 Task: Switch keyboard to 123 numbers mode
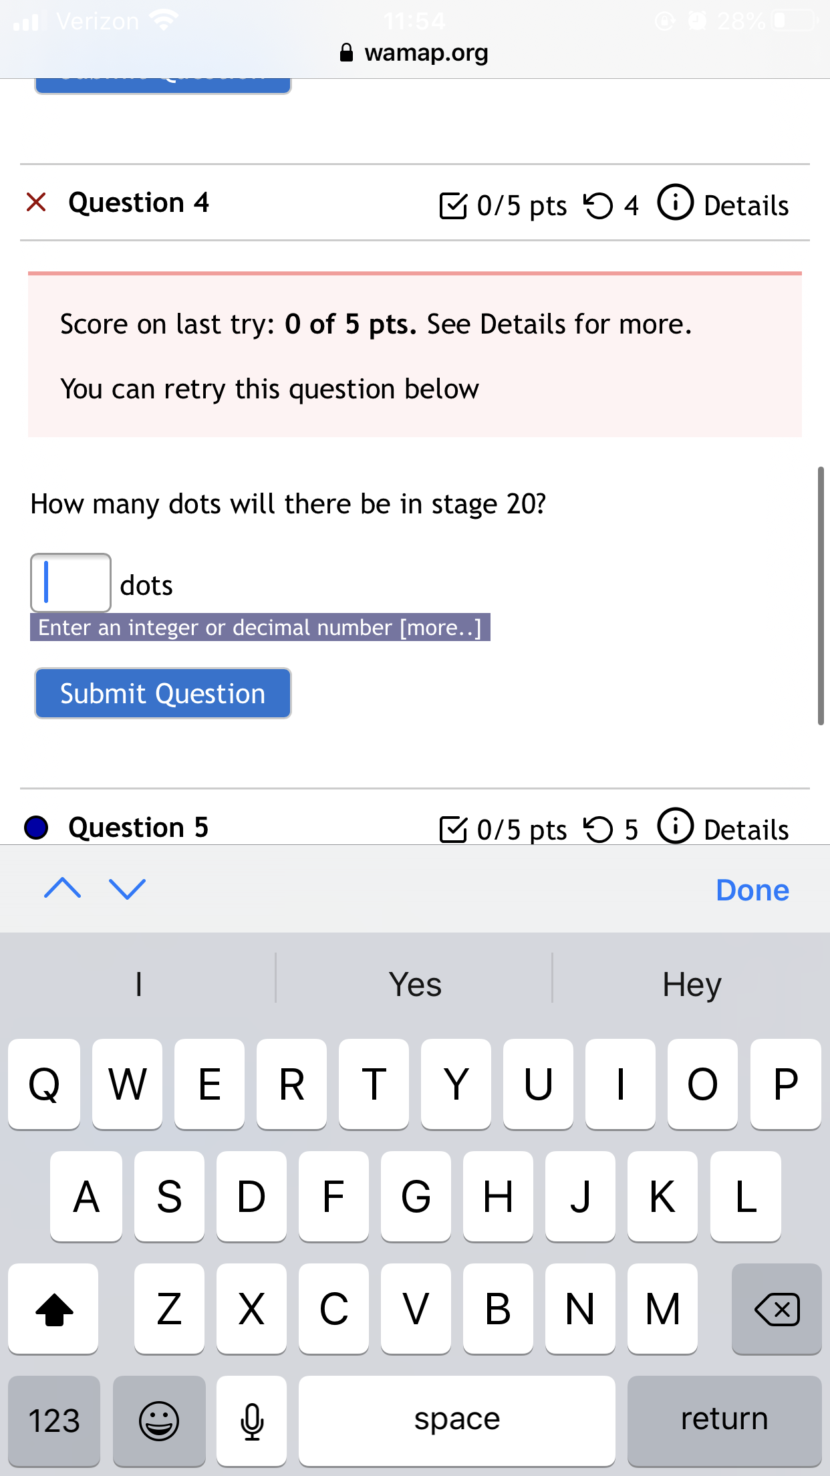(54, 1421)
